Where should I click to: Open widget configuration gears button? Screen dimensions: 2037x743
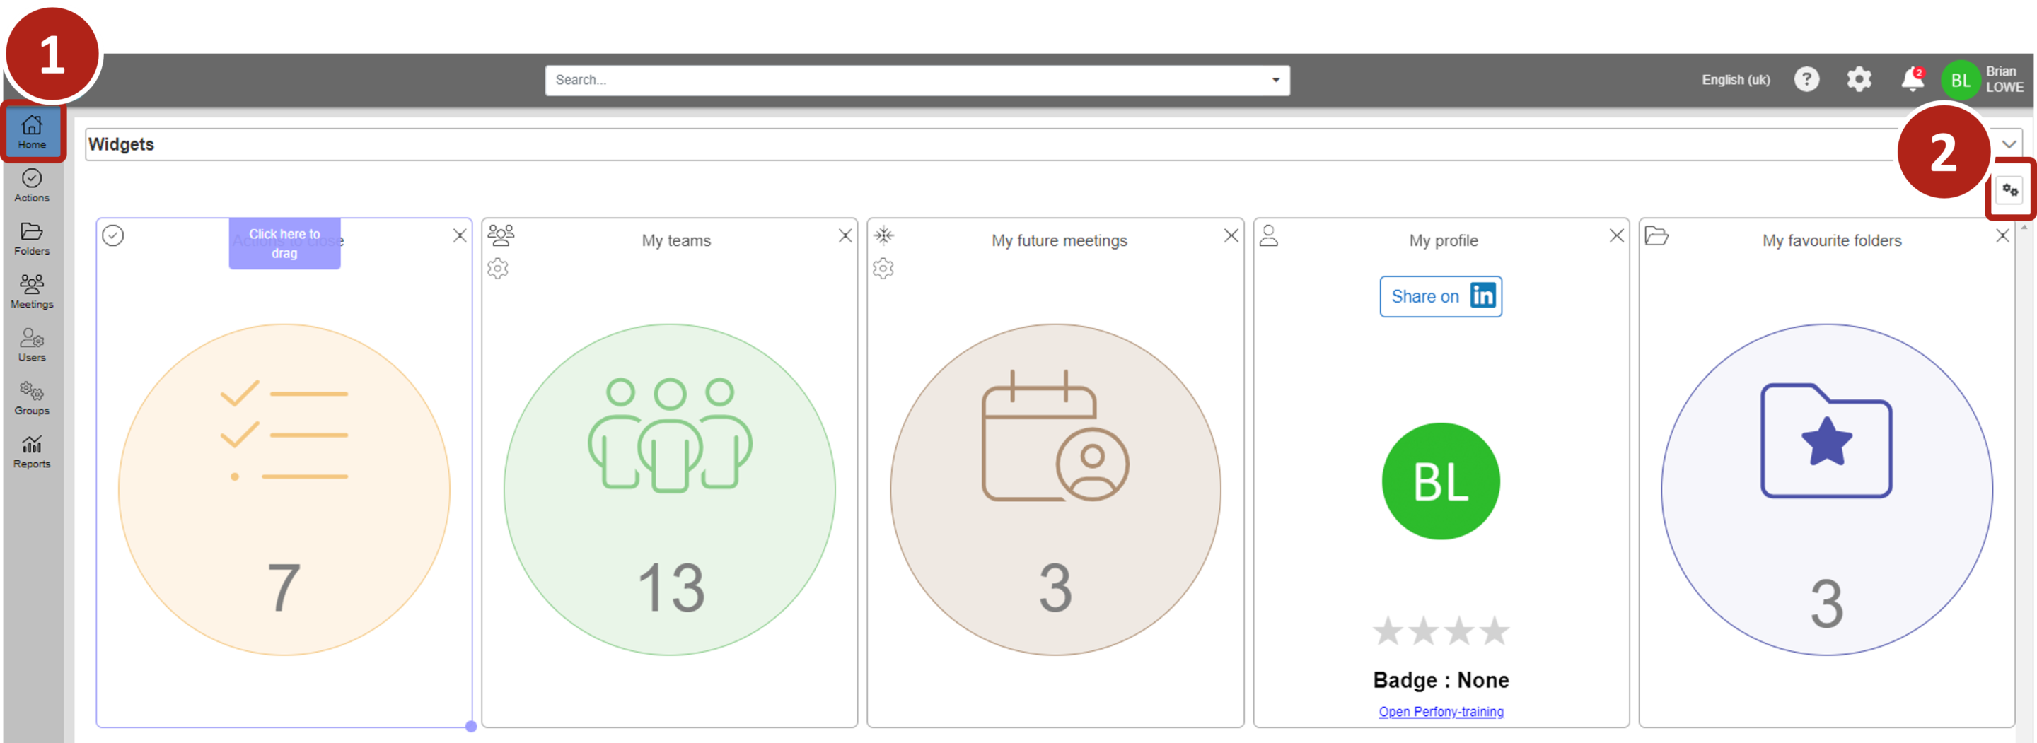click(2009, 190)
